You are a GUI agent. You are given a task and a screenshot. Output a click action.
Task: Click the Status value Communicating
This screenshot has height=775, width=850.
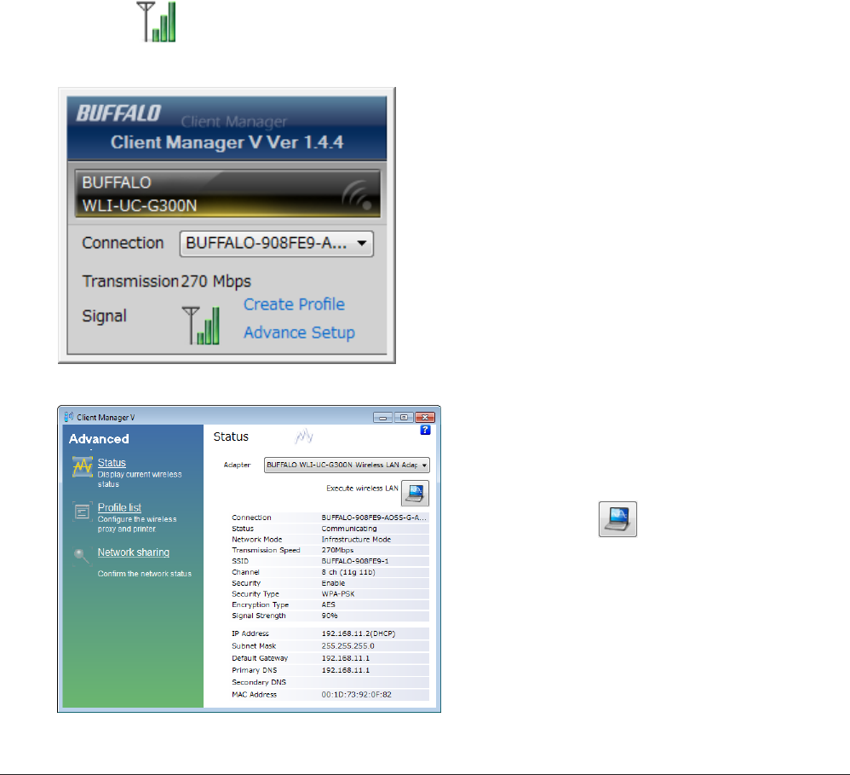[349, 529]
